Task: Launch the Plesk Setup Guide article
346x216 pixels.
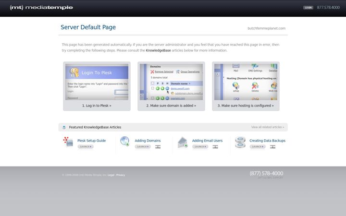Action: tap(86, 146)
